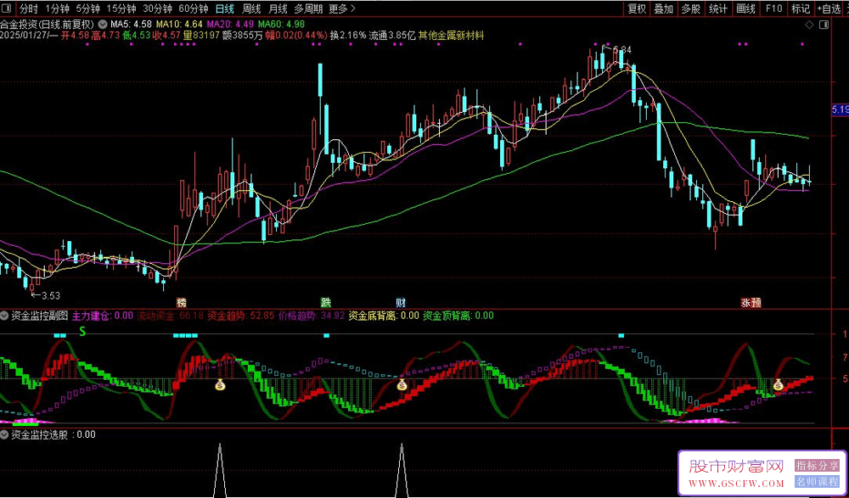849x498 pixels.
Task: Click the rightmost money bag signal icon
Action: pyautogui.click(x=778, y=385)
